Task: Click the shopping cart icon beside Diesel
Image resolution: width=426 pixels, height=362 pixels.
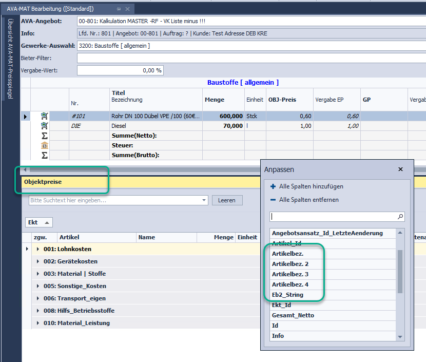Action: pos(44,126)
